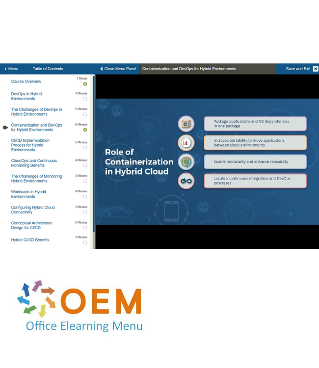Collapse the sidebar with Close Menu Panel
319x368 pixels.
point(118,69)
